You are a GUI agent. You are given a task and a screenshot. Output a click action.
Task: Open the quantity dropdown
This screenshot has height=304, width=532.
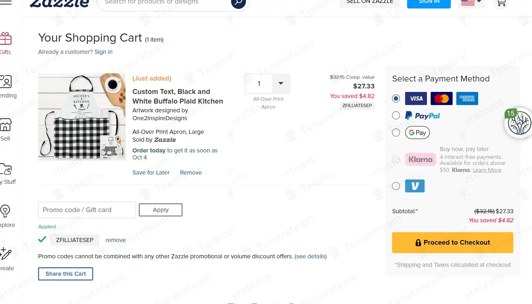tap(281, 83)
